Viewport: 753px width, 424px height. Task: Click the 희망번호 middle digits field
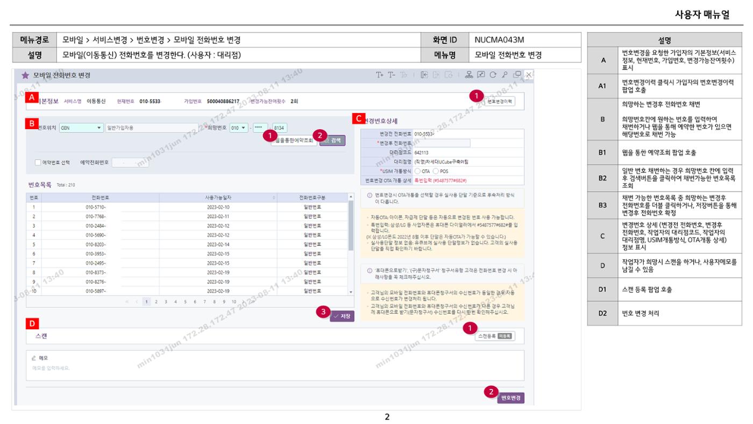pyautogui.click(x=261, y=128)
